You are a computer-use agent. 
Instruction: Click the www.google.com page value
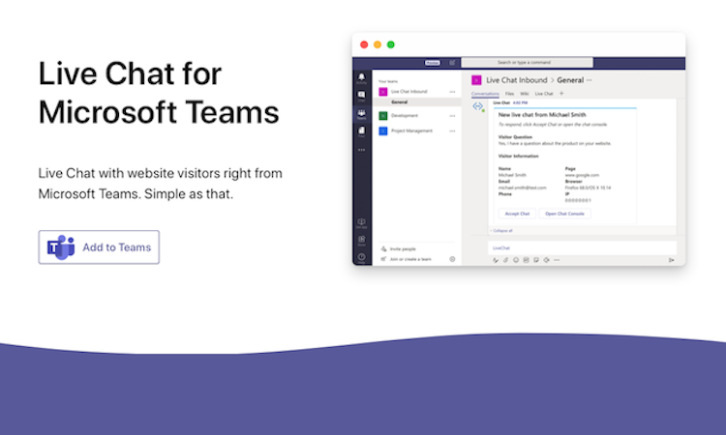point(582,175)
